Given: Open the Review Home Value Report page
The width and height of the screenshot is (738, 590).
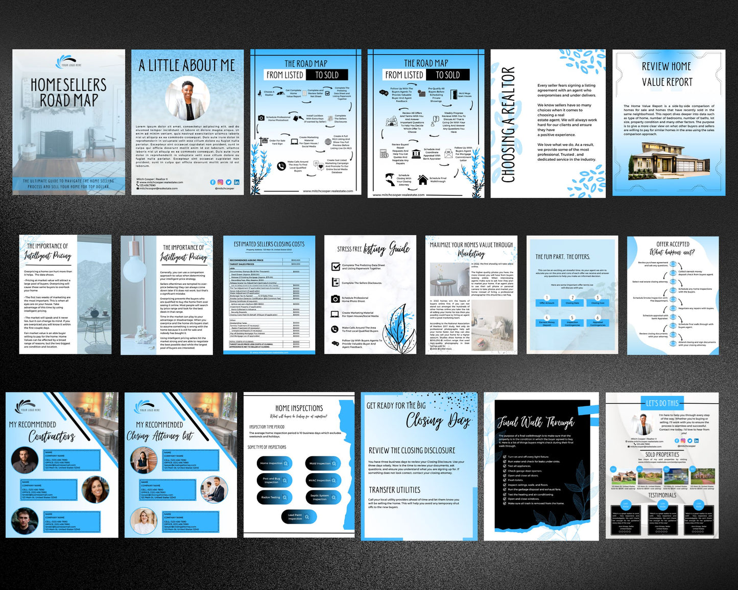Looking at the screenshot, I should coord(669,122).
